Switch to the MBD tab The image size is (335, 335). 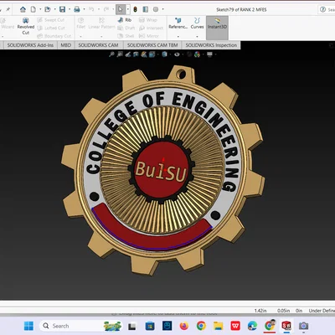coord(66,45)
